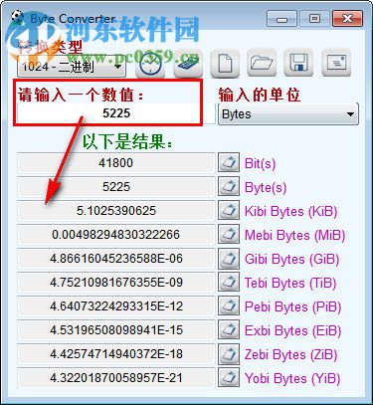Click the Mebi Bytes (MiB) label
373x405 pixels.
pyautogui.click(x=294, y=236)
